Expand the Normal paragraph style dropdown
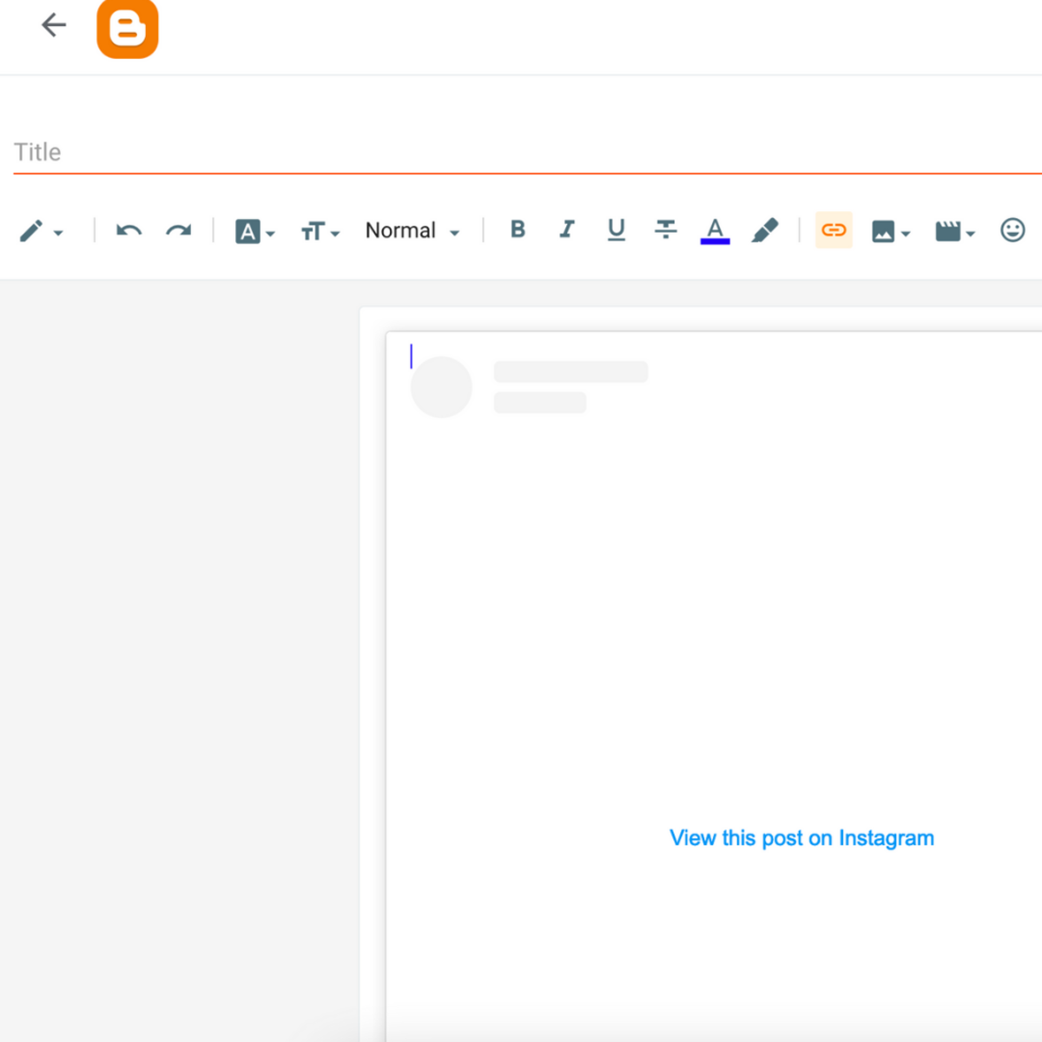This screenshot has width=1042, height=1042. 412,231
